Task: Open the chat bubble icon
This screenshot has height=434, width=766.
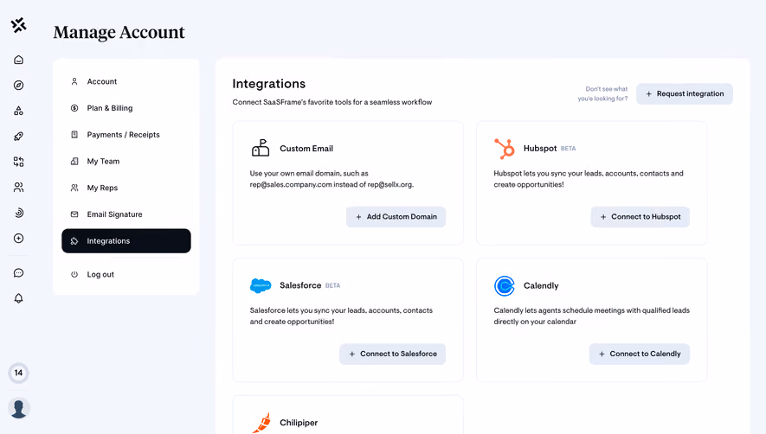Action: [x=18, y=273]
